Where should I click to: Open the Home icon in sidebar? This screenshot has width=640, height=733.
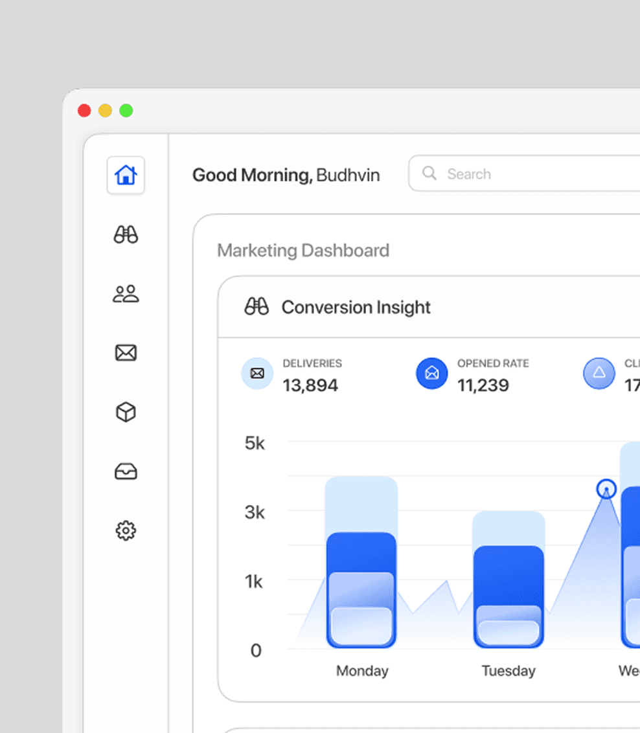click(x=126, y=175)
